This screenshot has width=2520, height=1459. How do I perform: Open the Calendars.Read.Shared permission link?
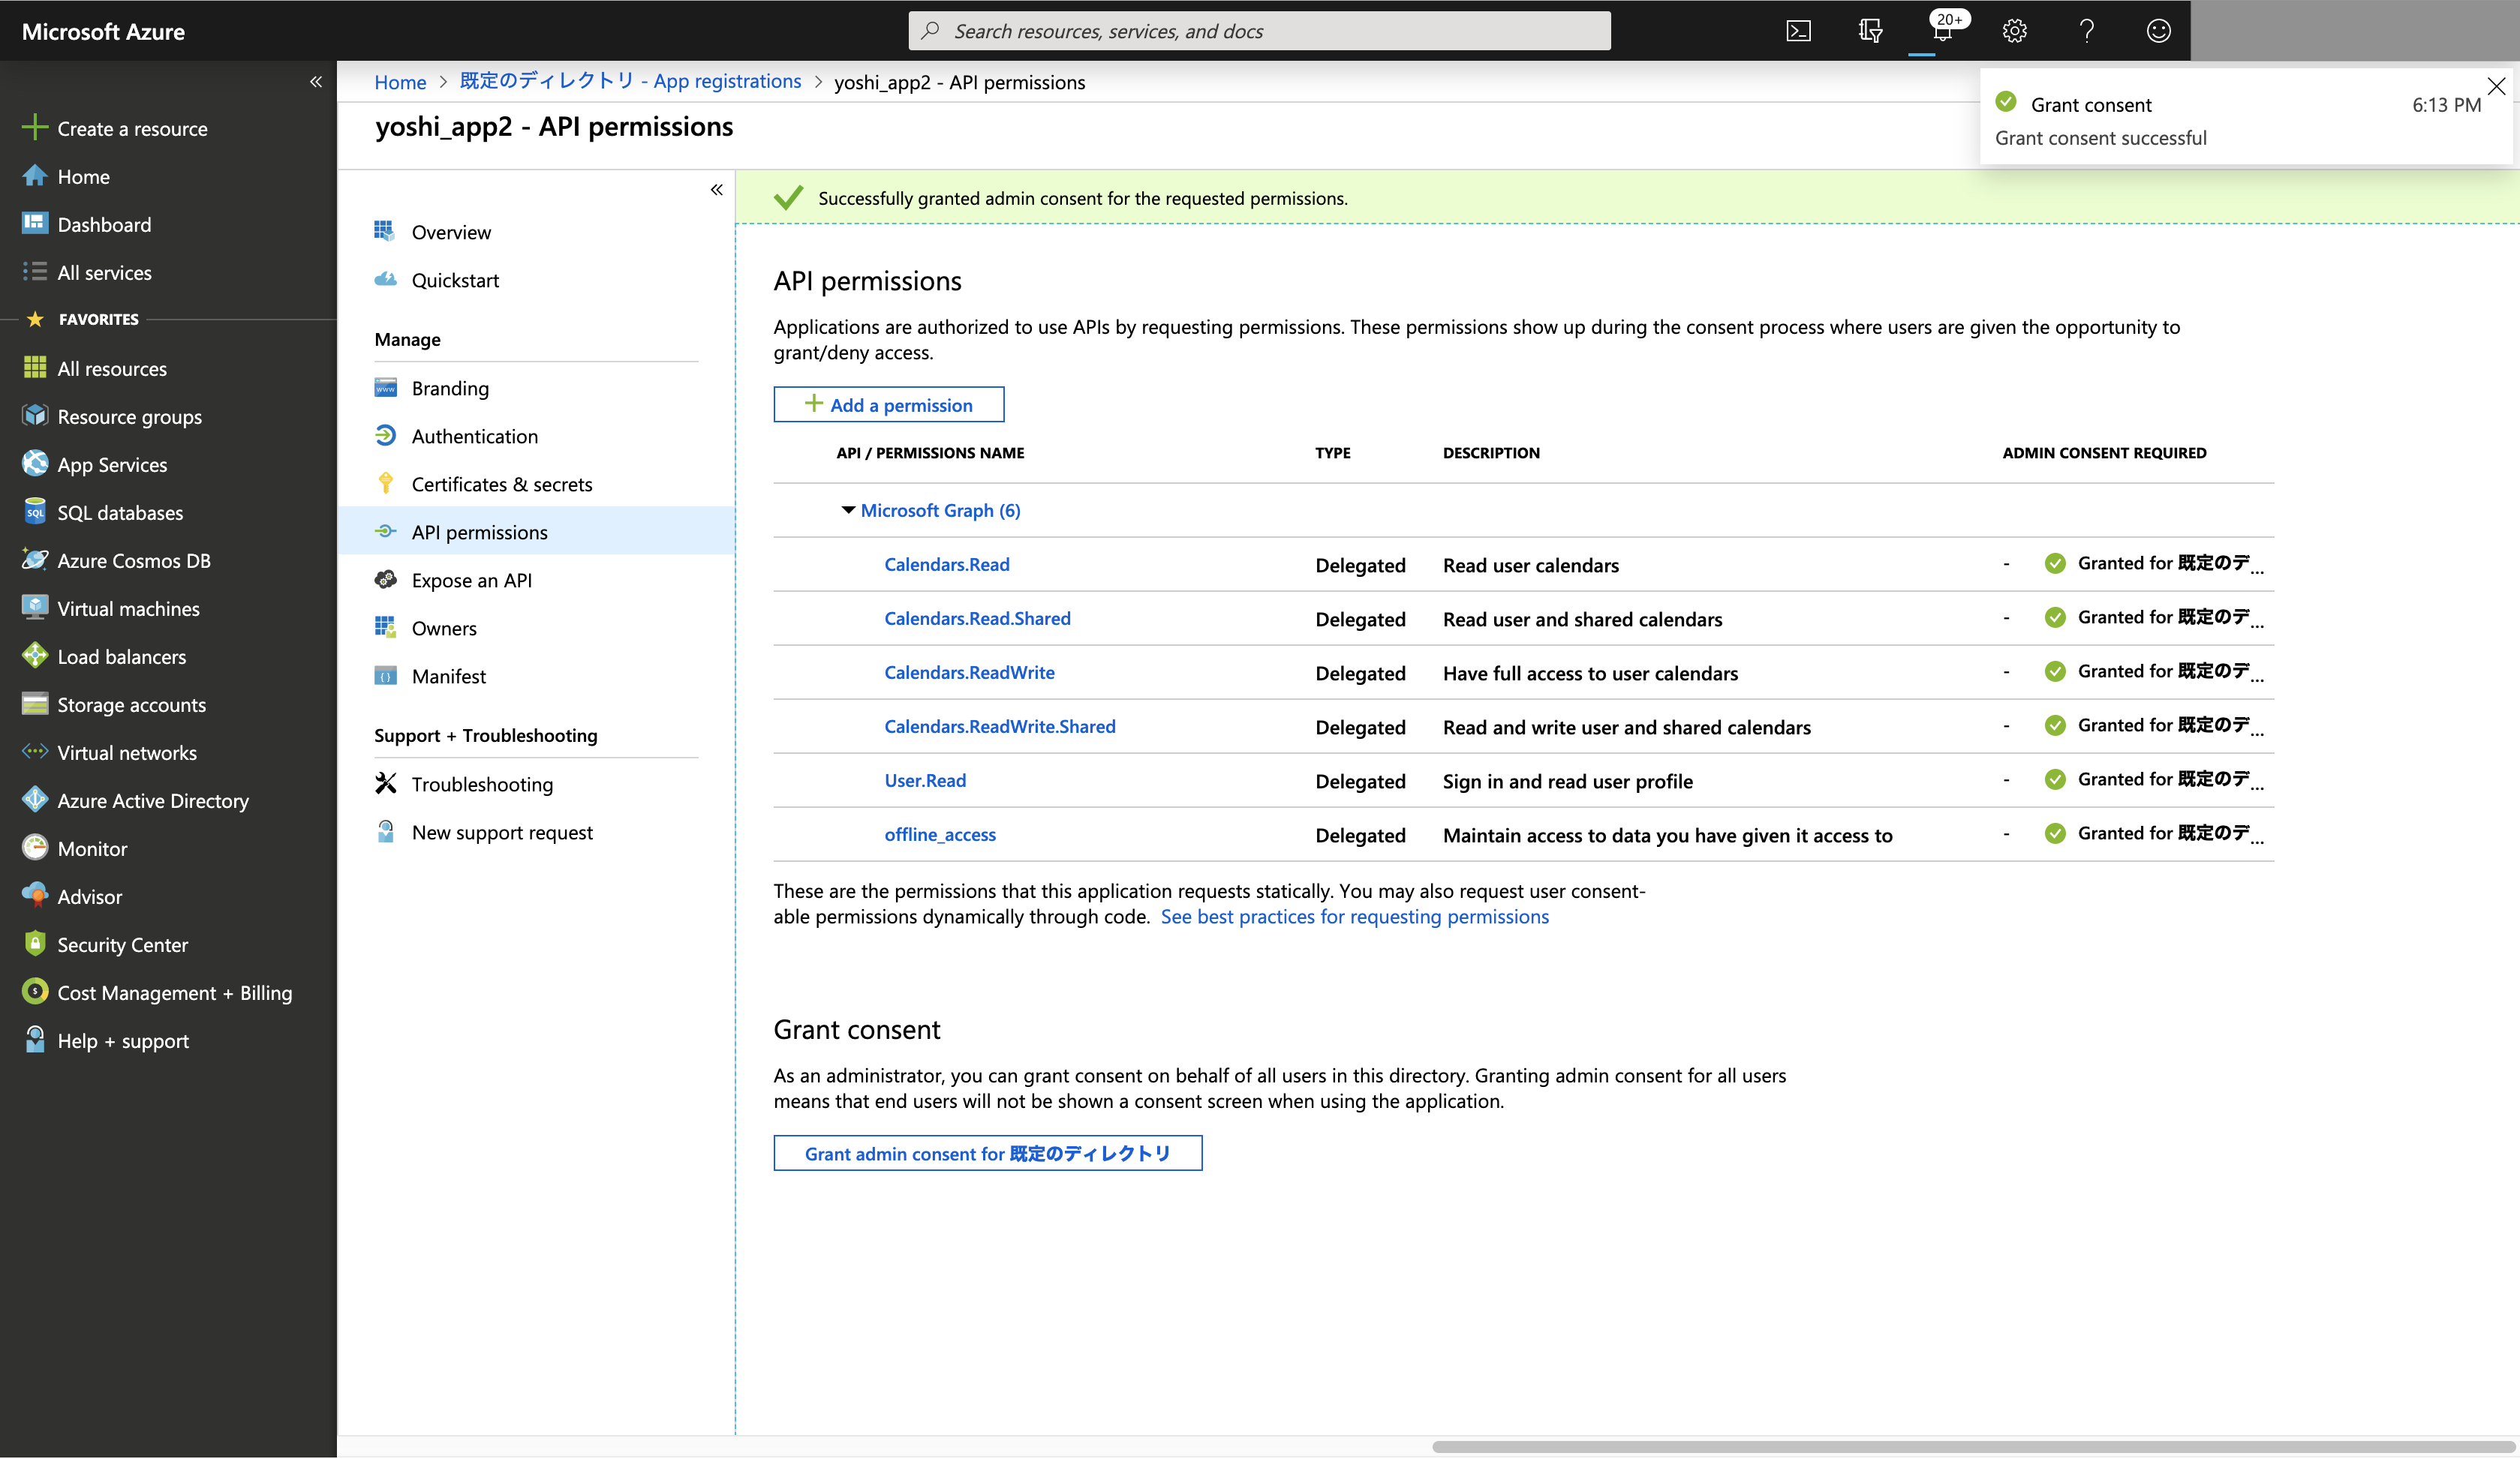pos(977,617)
